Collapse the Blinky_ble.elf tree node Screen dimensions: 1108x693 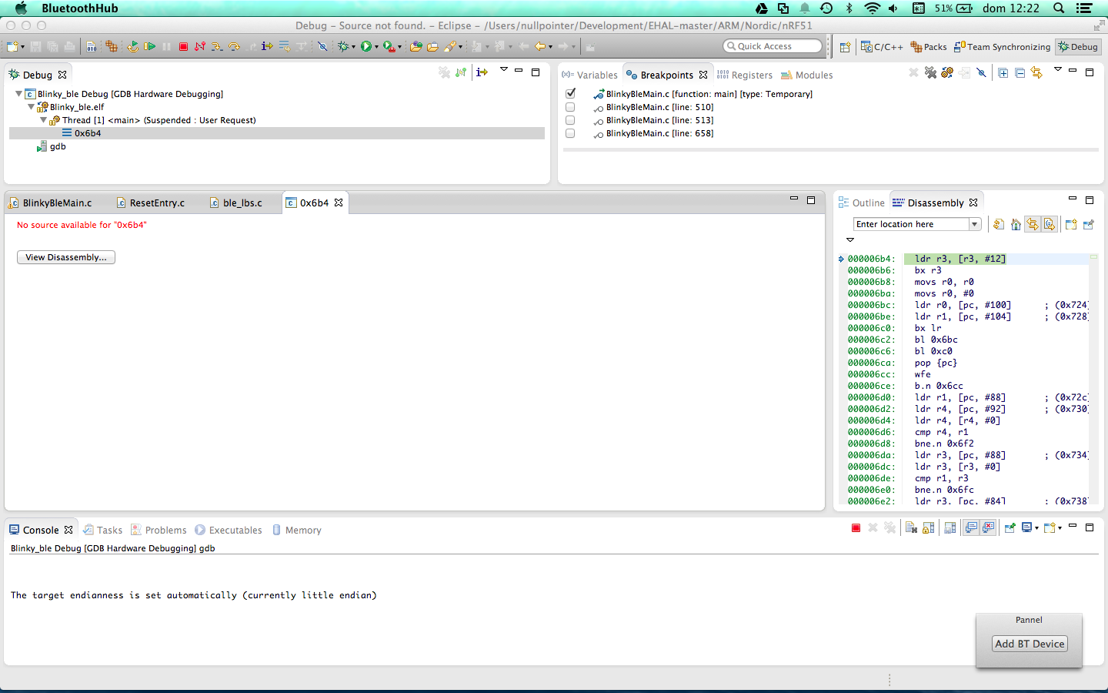click(x=31, y=107)
